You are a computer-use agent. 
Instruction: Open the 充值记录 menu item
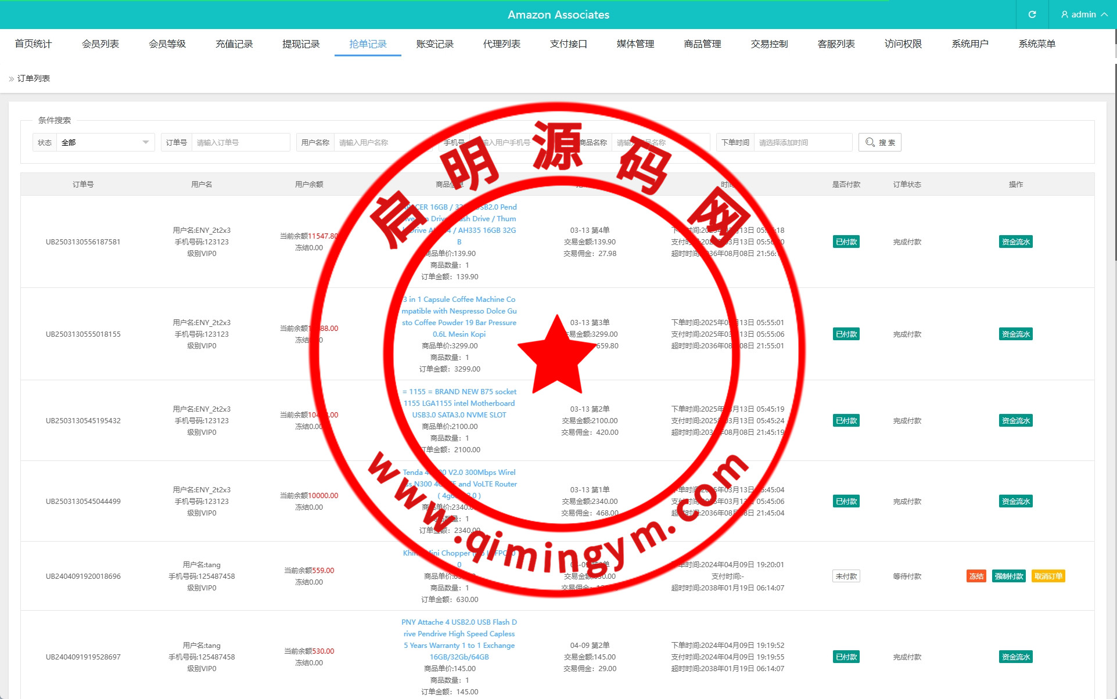[x=234, y=44]
